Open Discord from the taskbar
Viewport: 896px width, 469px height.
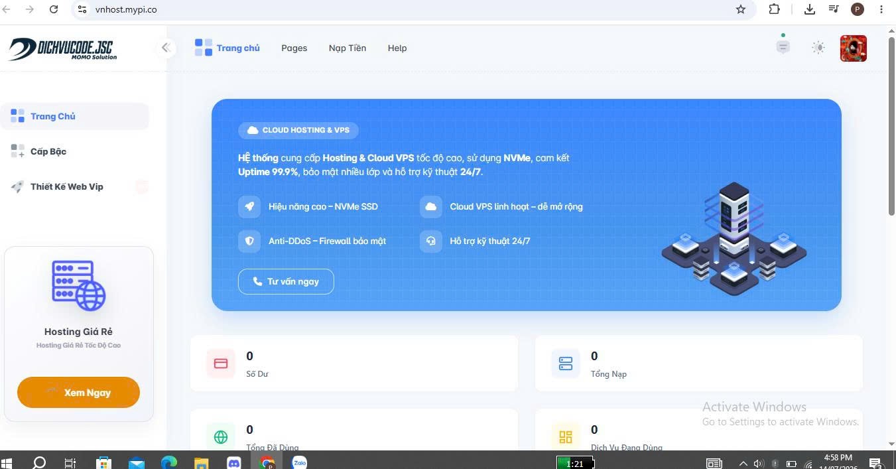234,462
